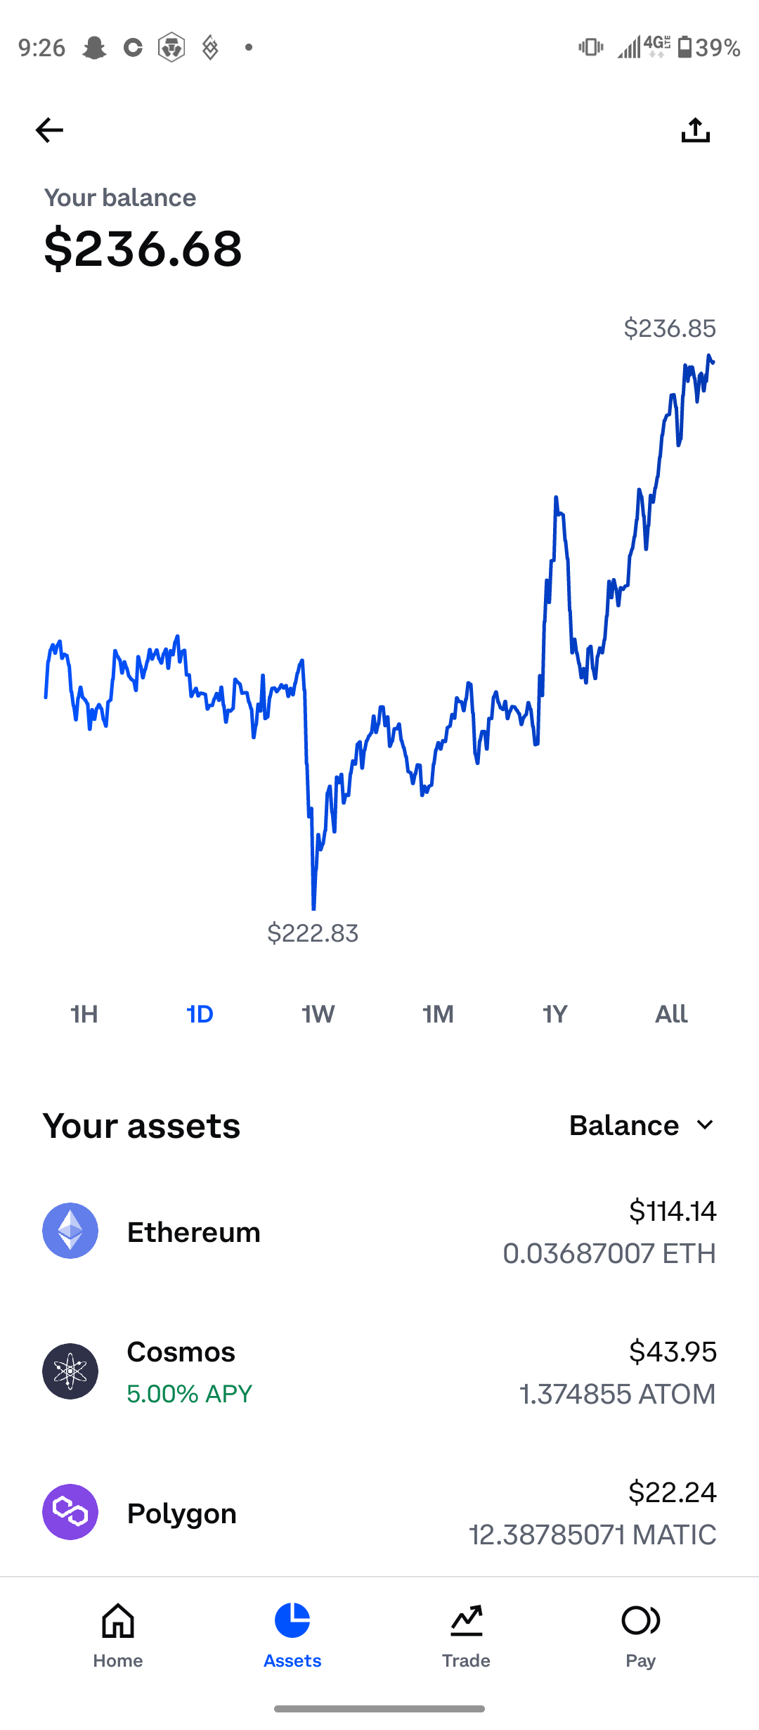The image size is (759, 1730).
Task: Tap the balance line chart
Action: point(379,633)
